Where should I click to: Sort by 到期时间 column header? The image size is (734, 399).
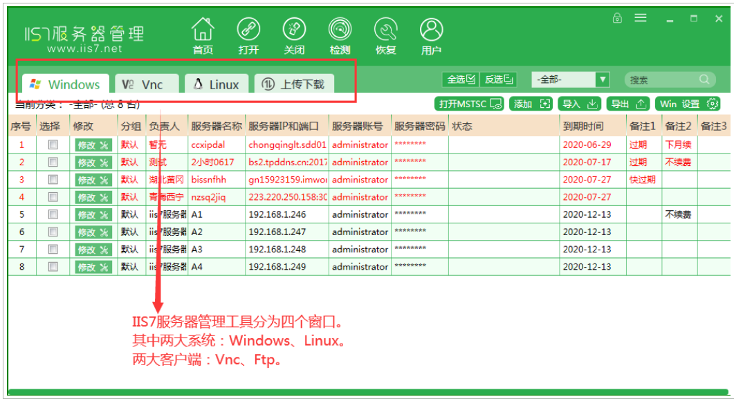[x=593, y=126]
